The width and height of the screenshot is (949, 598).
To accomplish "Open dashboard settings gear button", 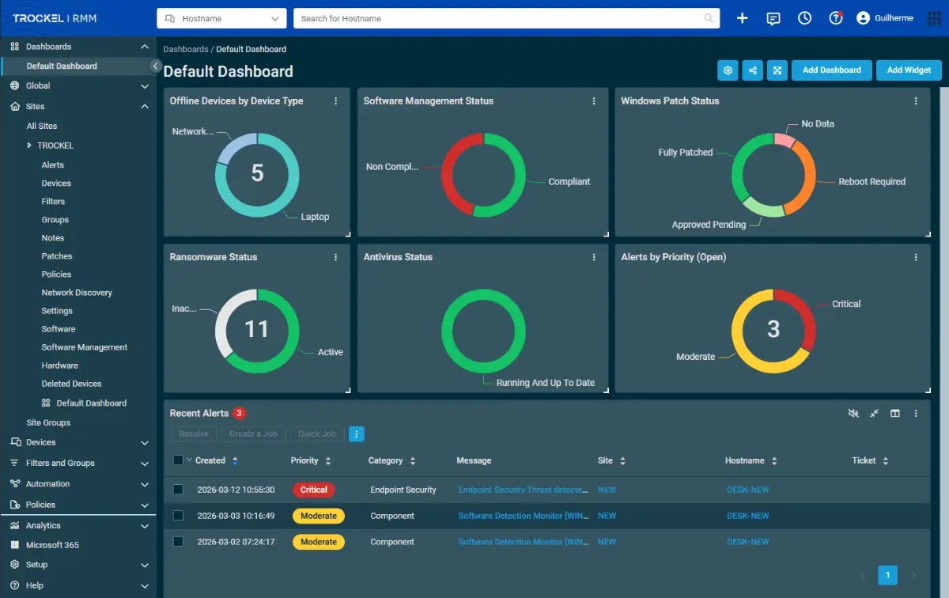I will (728, 70).
